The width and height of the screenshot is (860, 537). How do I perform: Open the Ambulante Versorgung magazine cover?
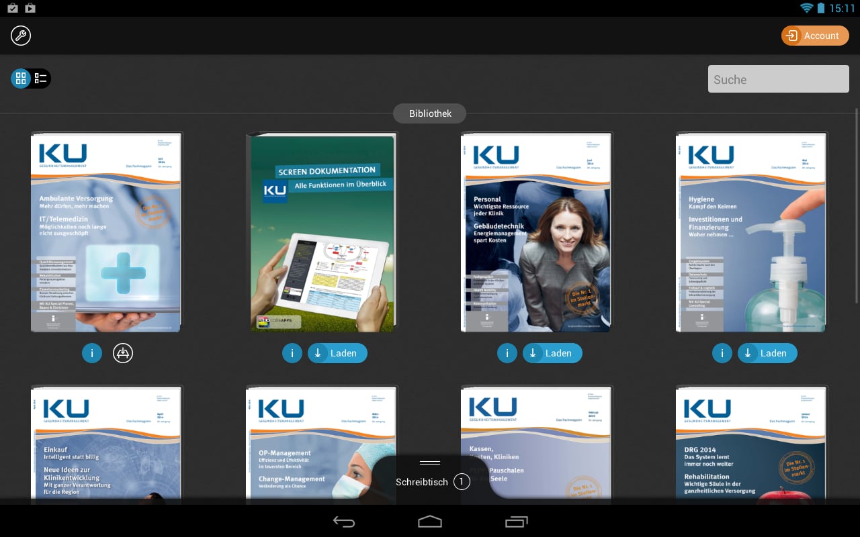(x=106, y=232)
